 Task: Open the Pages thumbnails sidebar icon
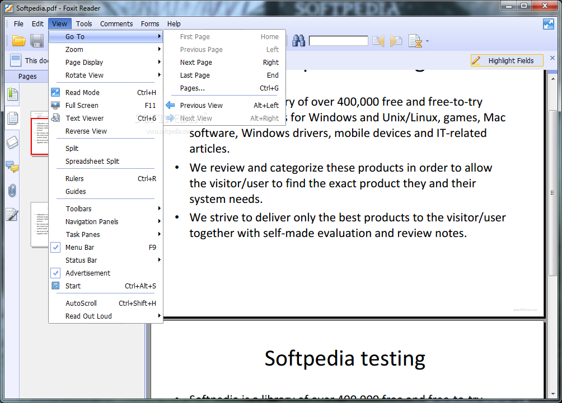[12, 118]
